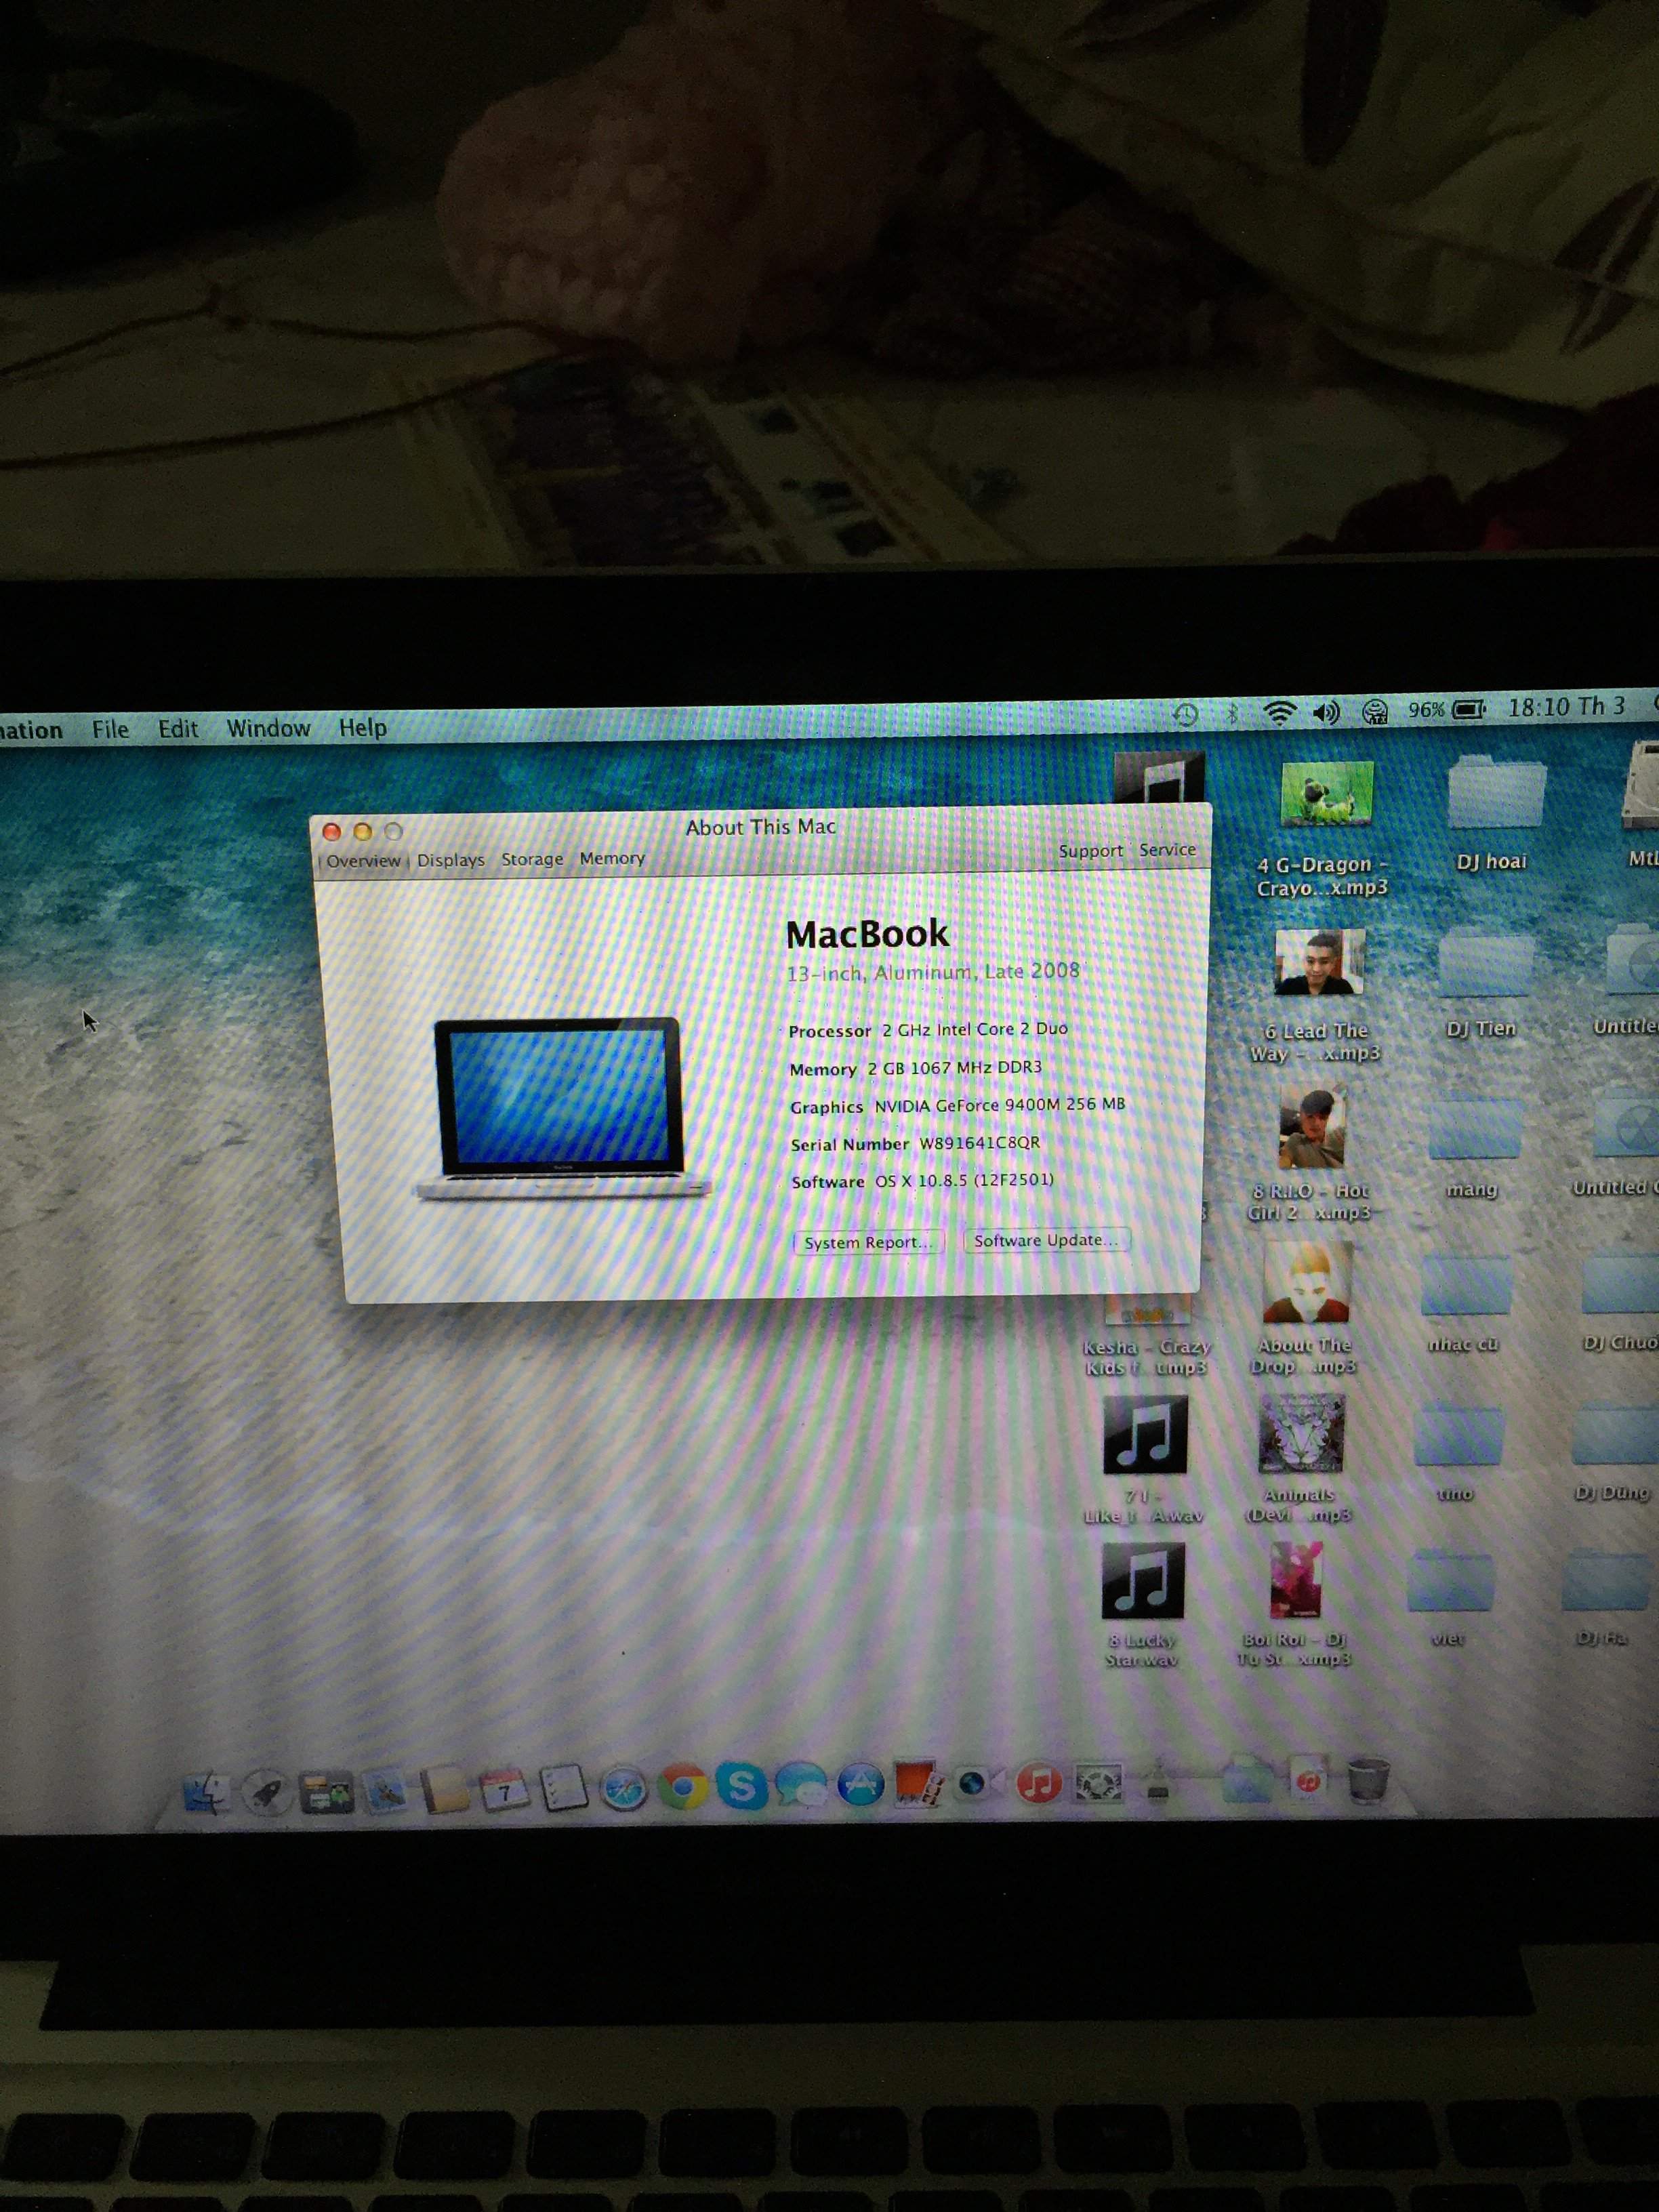Launch Calendar from the Dock
The width and height of the screenshot is (1659, 2212).
(504, 1789)
